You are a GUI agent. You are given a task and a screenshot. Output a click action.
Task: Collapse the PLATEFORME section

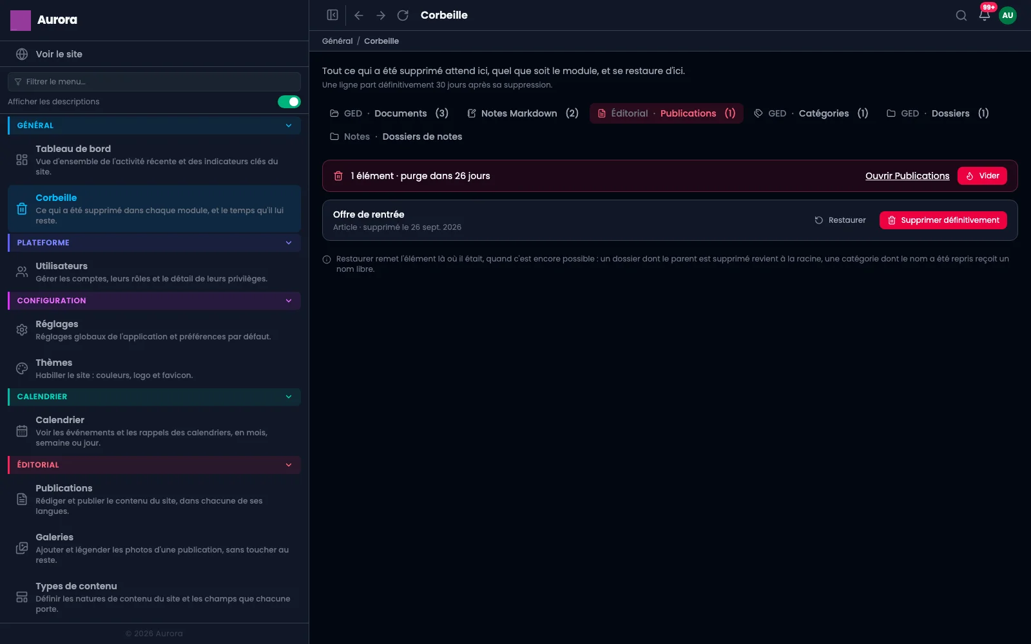tap(154, 243)
